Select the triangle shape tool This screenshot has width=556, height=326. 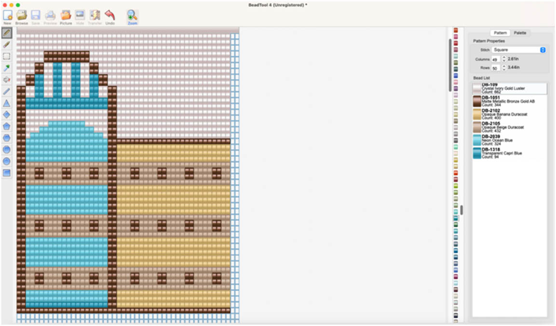click(7, 103)
